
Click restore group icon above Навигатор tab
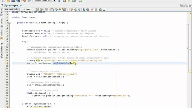2,43
